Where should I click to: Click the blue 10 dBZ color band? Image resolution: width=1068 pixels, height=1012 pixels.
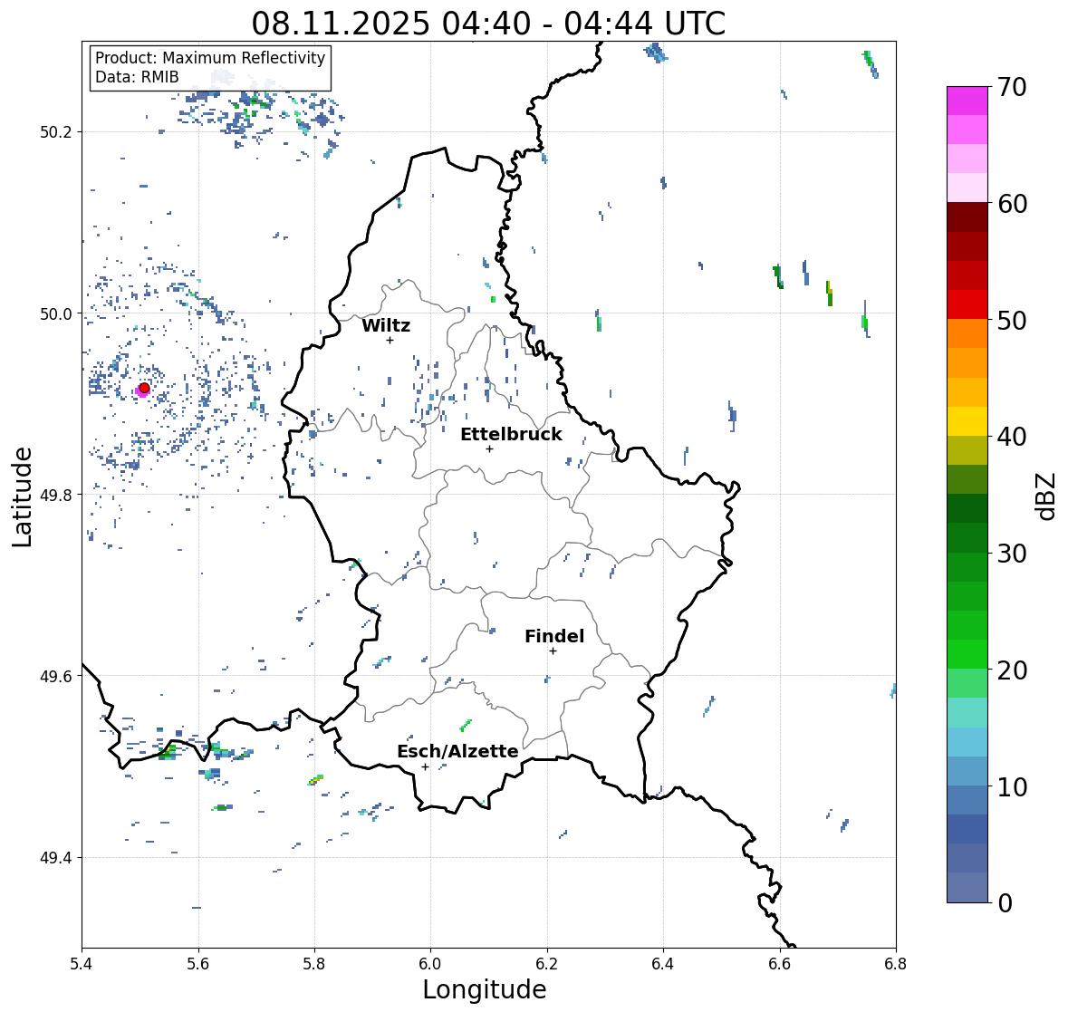pyautogui.click(x=967, y=800)
